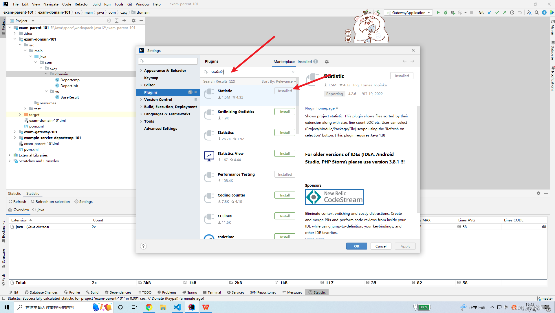Run the GatewayApplication configuration

click(438, 12)
